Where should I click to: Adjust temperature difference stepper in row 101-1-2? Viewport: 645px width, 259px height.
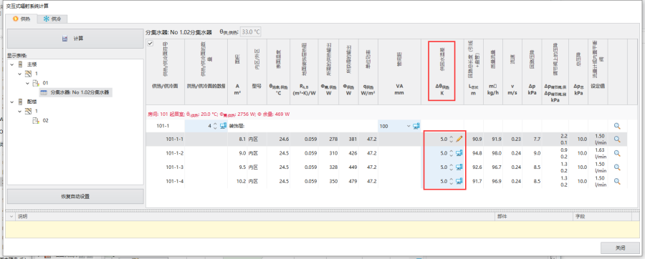click(451, 153)
